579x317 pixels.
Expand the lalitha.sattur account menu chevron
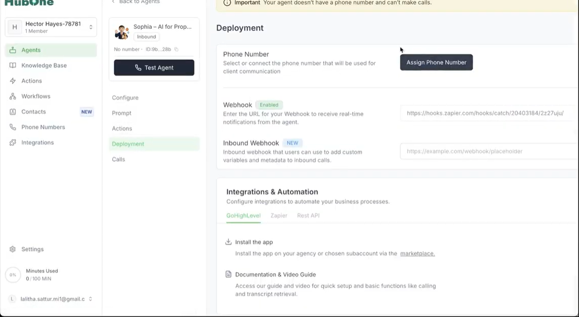[90, 299]
